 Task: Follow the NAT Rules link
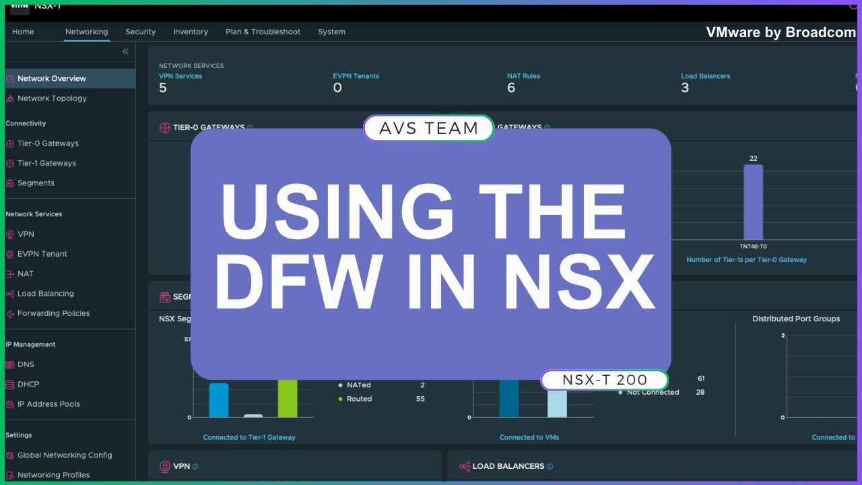pyautogui.click(x=523, y=76)
